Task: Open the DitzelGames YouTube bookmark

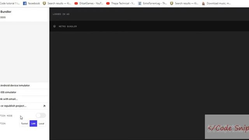Action: point(89,3)
